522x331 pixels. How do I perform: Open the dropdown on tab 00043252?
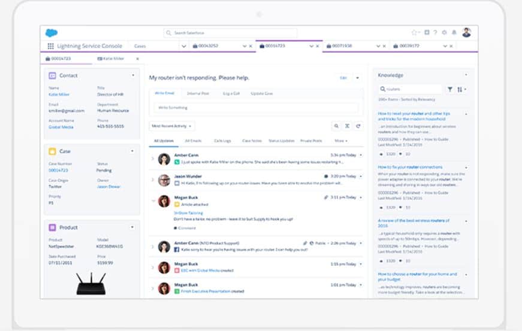[245, 46]
